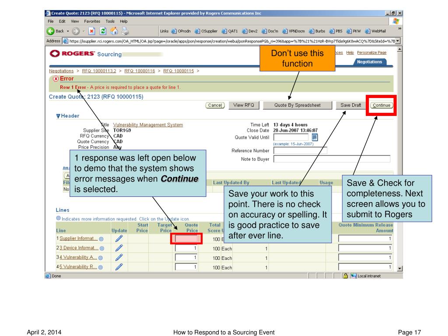
Task: Open the 4 Vulnerability A line link
Action: tap(78, 257)
